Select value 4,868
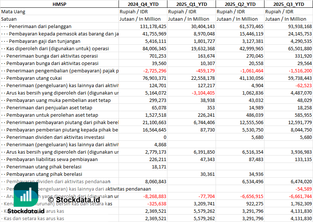This screenshot has width=313, height=222. pyautogui.click(x=160, y=144)
